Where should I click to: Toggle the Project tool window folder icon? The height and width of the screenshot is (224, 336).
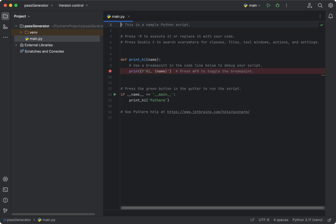(x=5, y=16)
